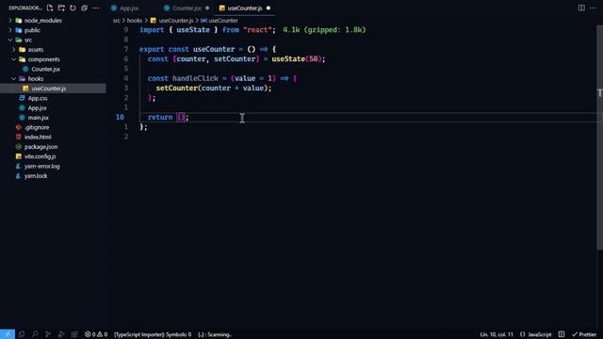The image size is (603, 339).
Task: Click the index.html file icon
Action: pos(19,137)
